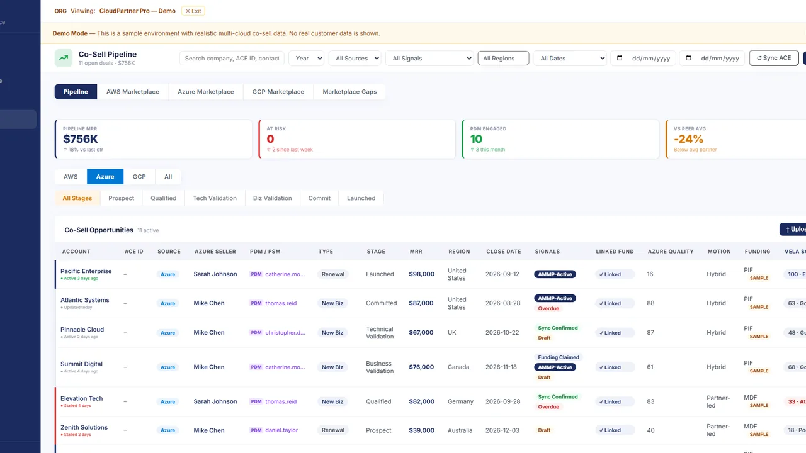The image size is (806, 453).
Task: Open Marketplace Gaps tab
Action: point(349,92)
